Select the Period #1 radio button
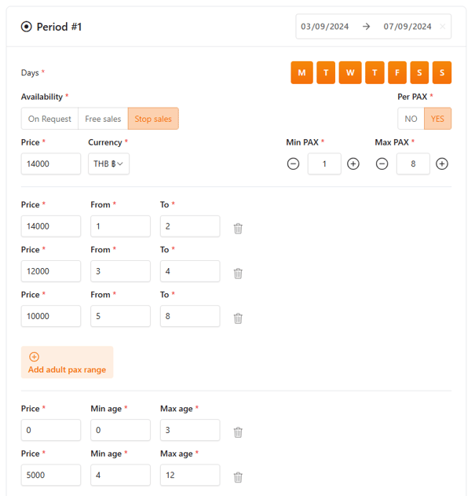The width and height of the screenshot is (475, 496). (27, 27)
